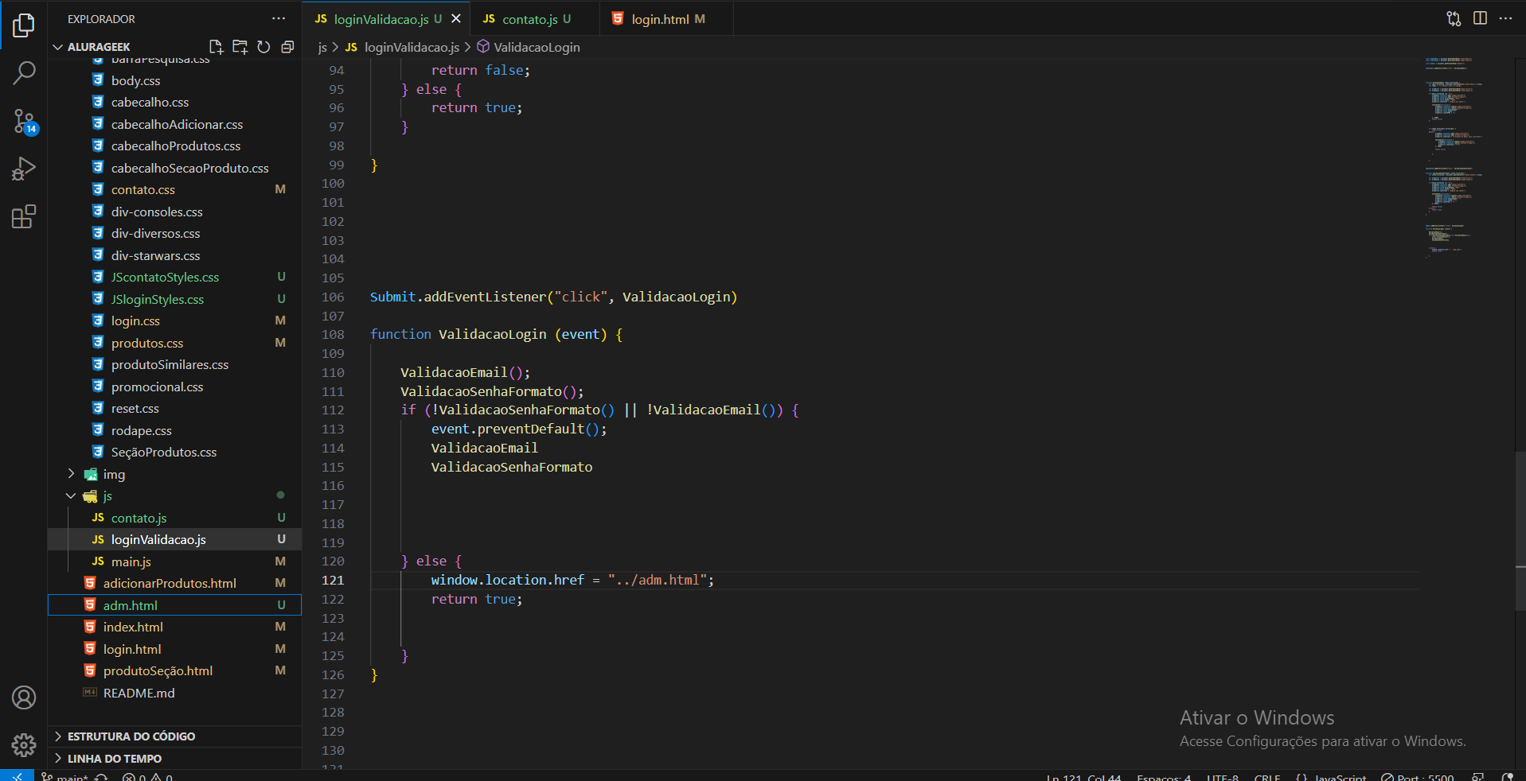Screen dimensions: 1526x781
Task: Click the function ValidacaoLogin declaration line
Action: click(496, 334)
